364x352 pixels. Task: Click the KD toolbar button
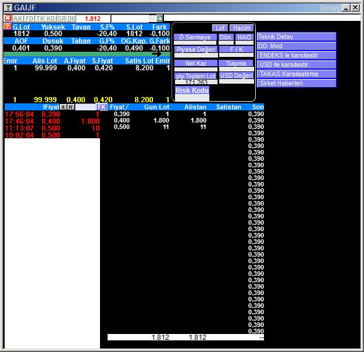click(51, 19)
